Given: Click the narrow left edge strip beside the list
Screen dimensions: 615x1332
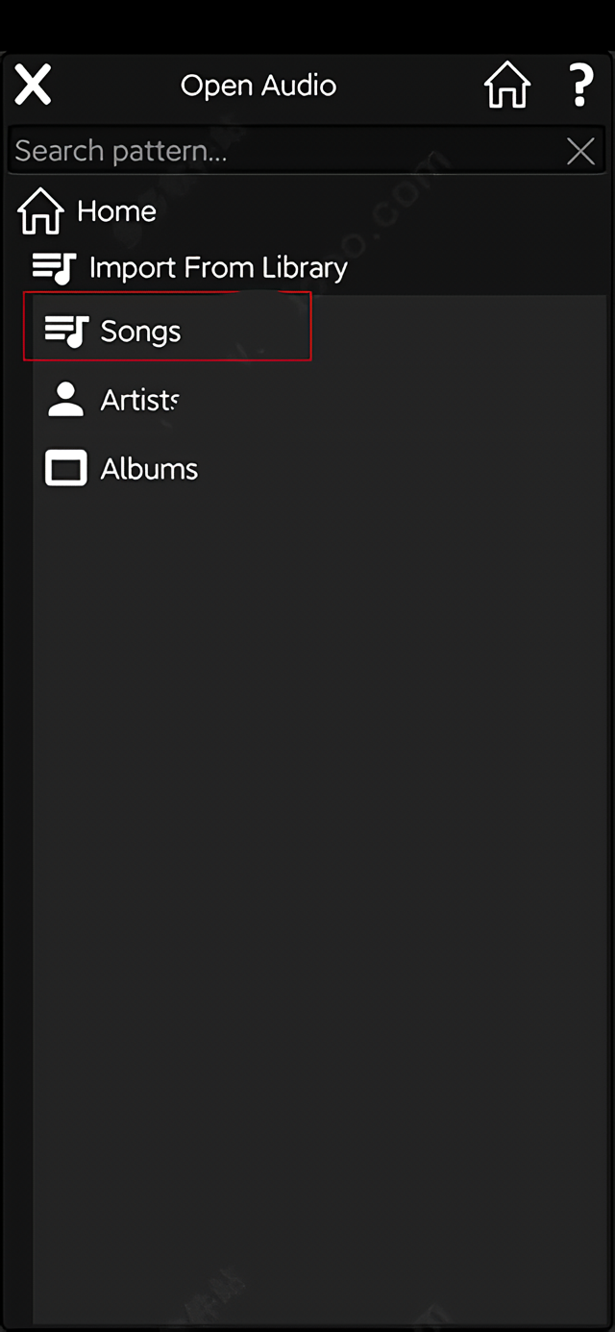Looking at the screenshot, I should (x=17, y=769).
